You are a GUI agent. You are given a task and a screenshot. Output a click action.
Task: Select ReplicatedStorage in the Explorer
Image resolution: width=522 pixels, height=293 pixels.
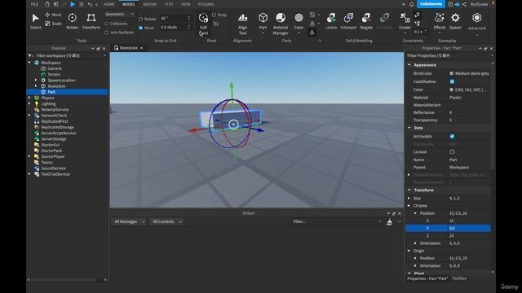pos(58,127)
